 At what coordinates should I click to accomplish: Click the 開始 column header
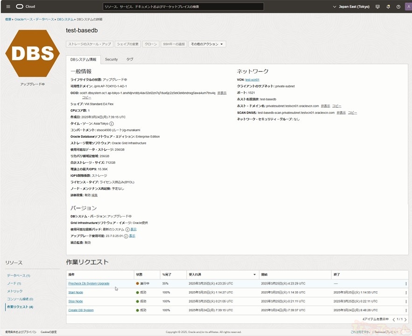pyautogui.click(x=295, y=275)
